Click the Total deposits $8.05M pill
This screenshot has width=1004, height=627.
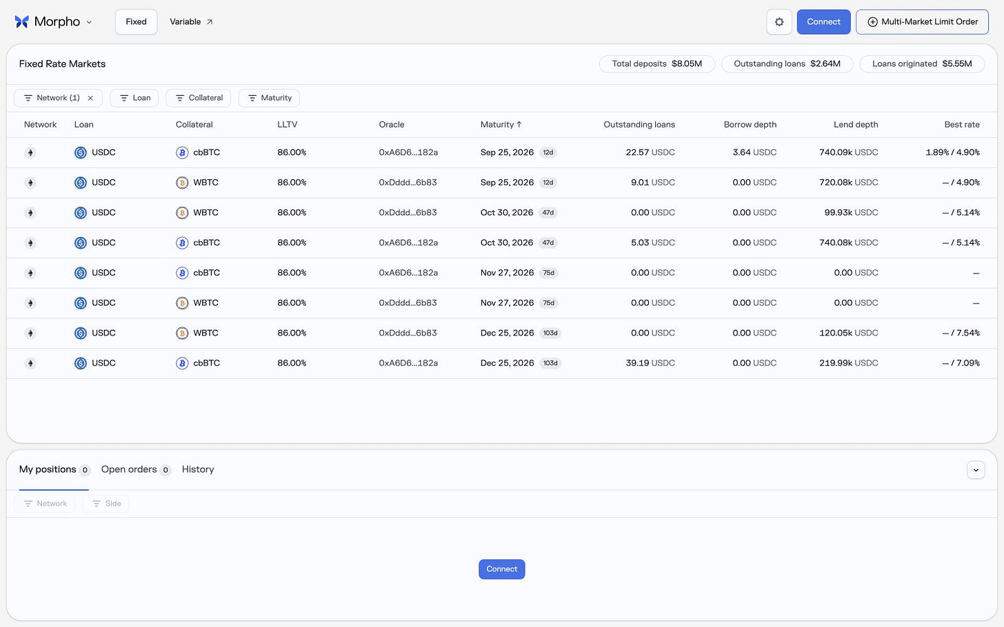pyautogui.click(x=657, y=64)
